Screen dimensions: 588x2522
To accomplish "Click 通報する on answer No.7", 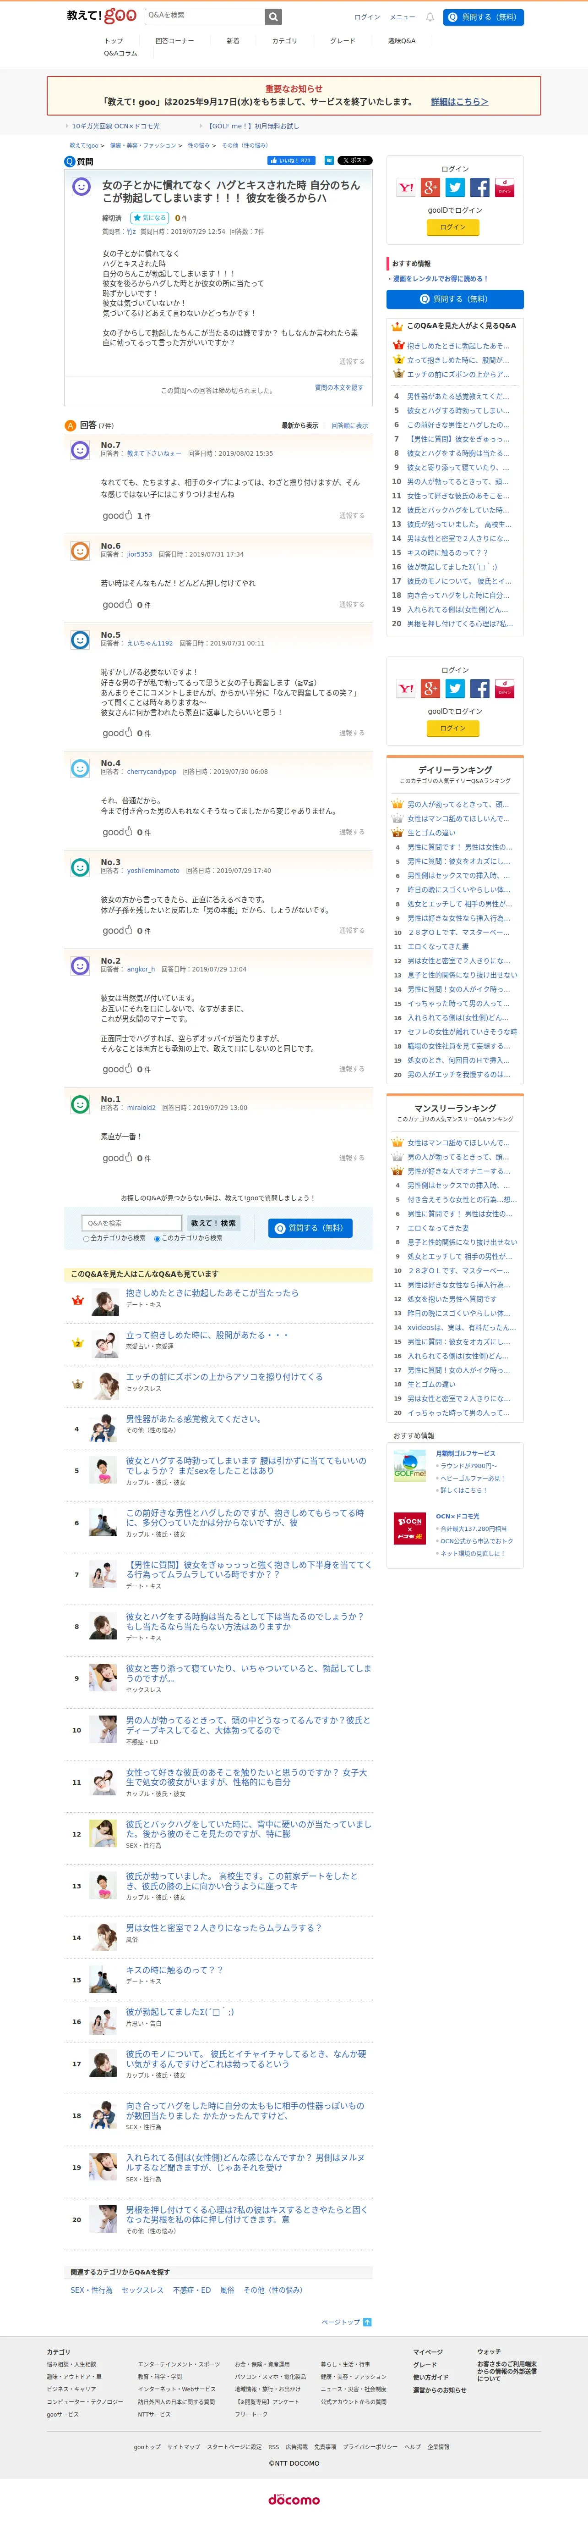I will click(352, 515).
